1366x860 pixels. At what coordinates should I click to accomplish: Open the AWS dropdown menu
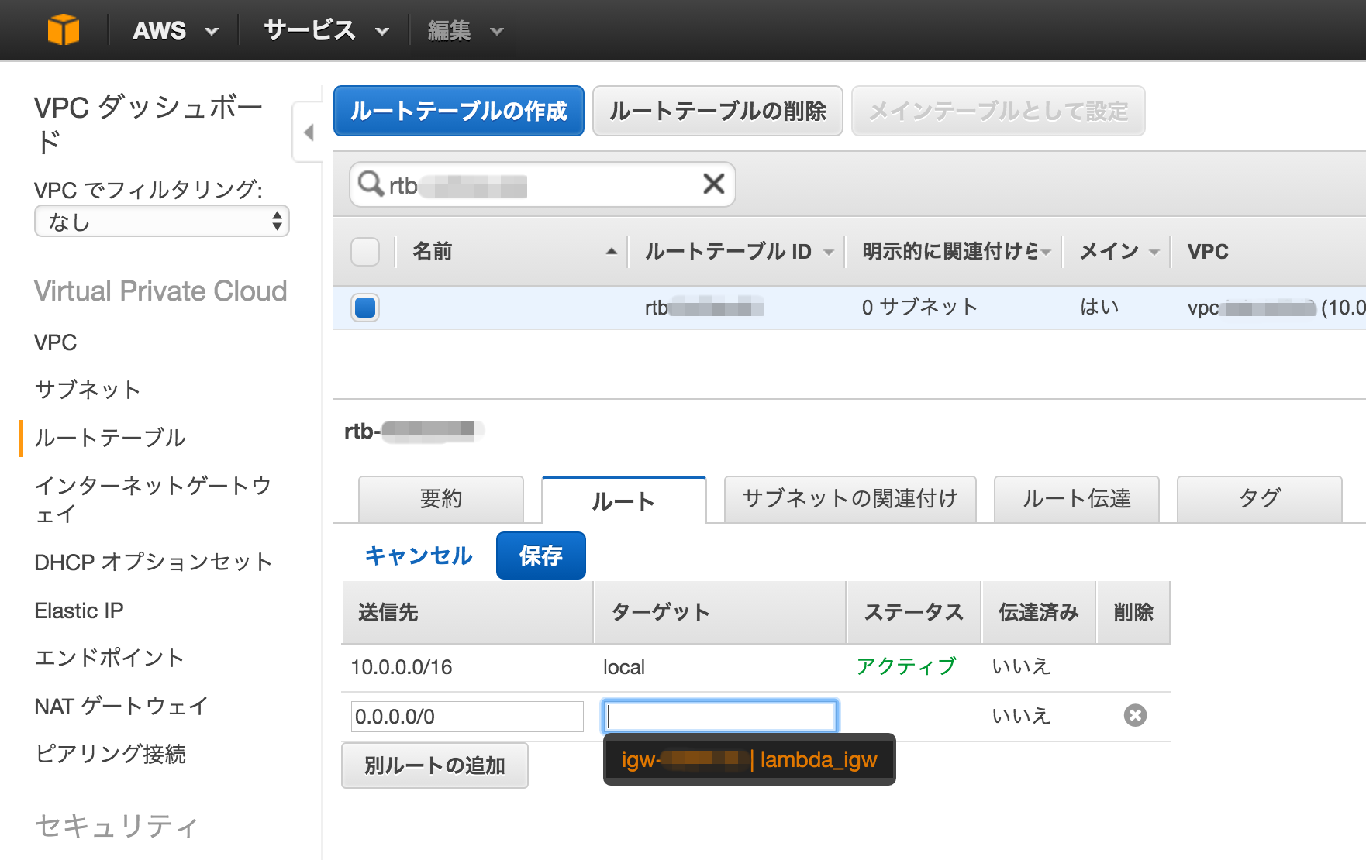(175, 30)
